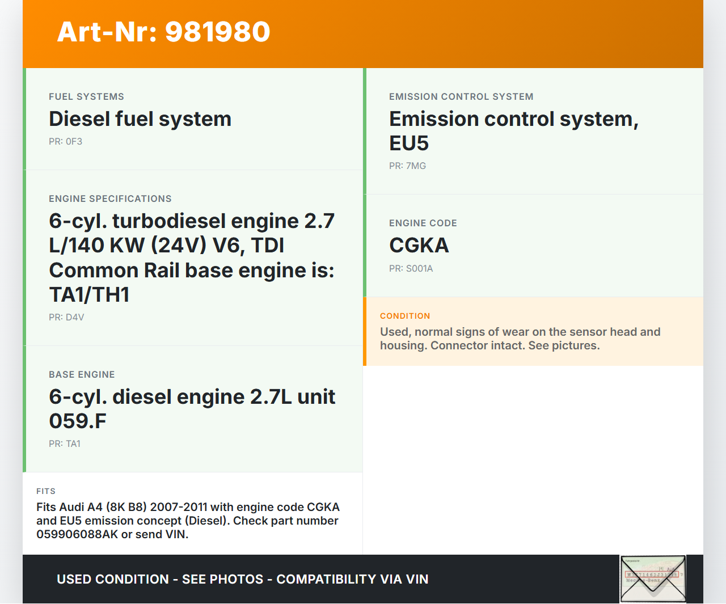Viewport: 726px width, 604px height.
Task: Click the Base Engine label
Action: click(82, 375)
